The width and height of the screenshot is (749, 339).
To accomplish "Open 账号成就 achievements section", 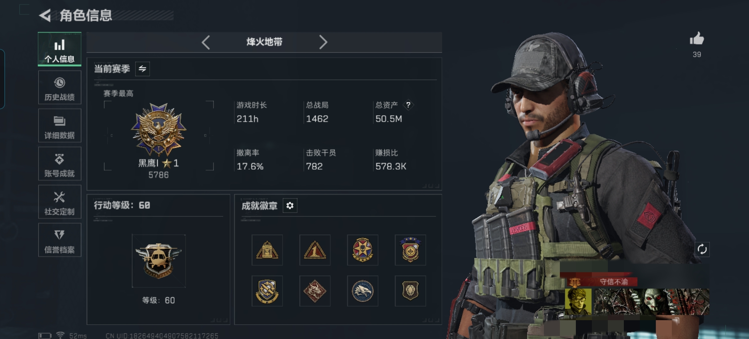I will 60,164.
